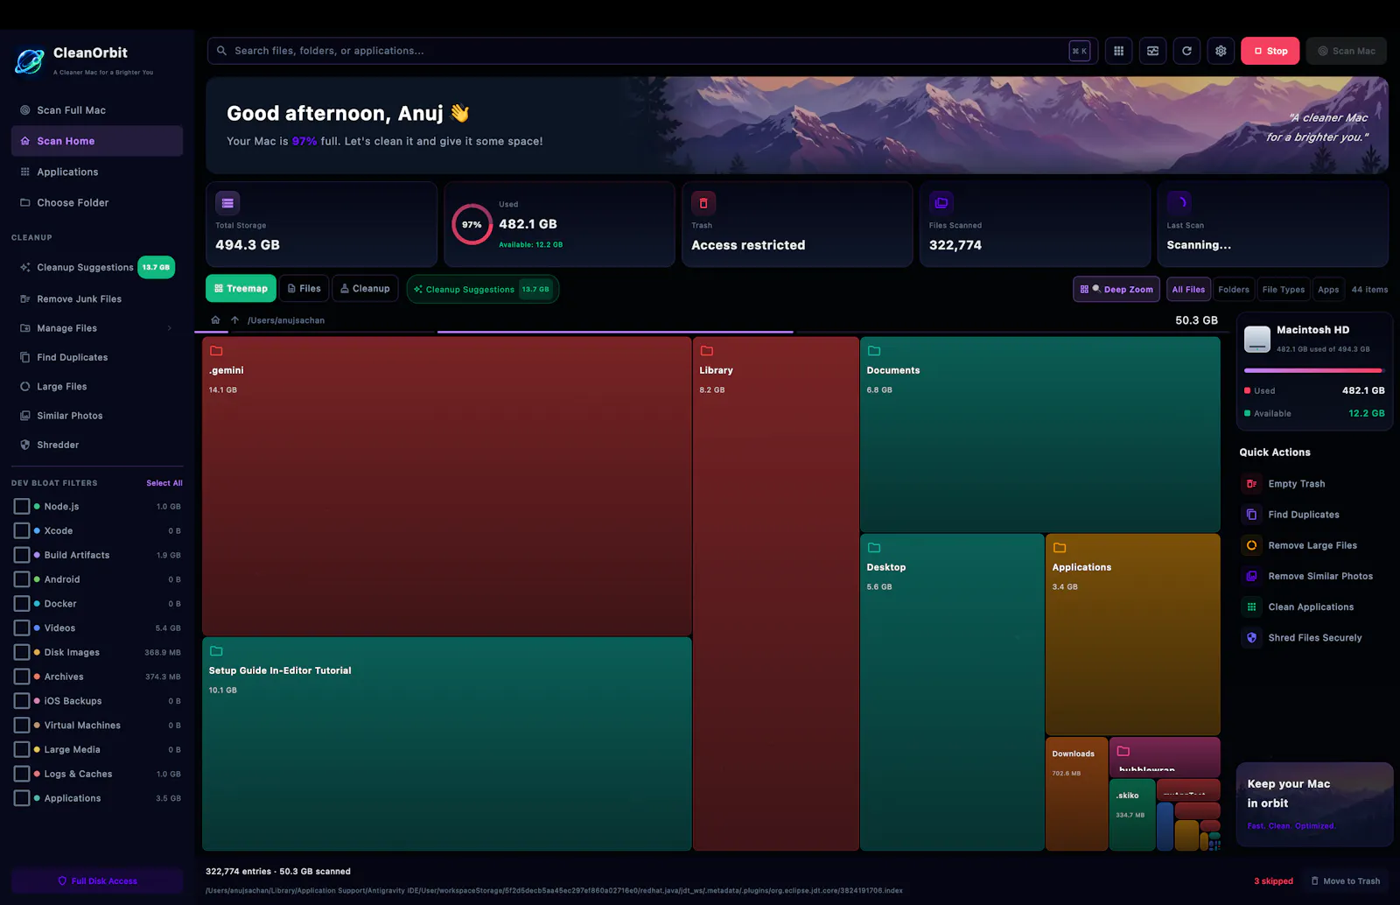This screenshot has height=905, width=1400.
Task: Click the 3 skipped status text
Action: tap(1273, 881)
